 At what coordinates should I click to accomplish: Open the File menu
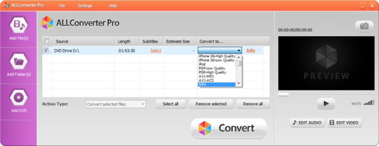point(62,6)
